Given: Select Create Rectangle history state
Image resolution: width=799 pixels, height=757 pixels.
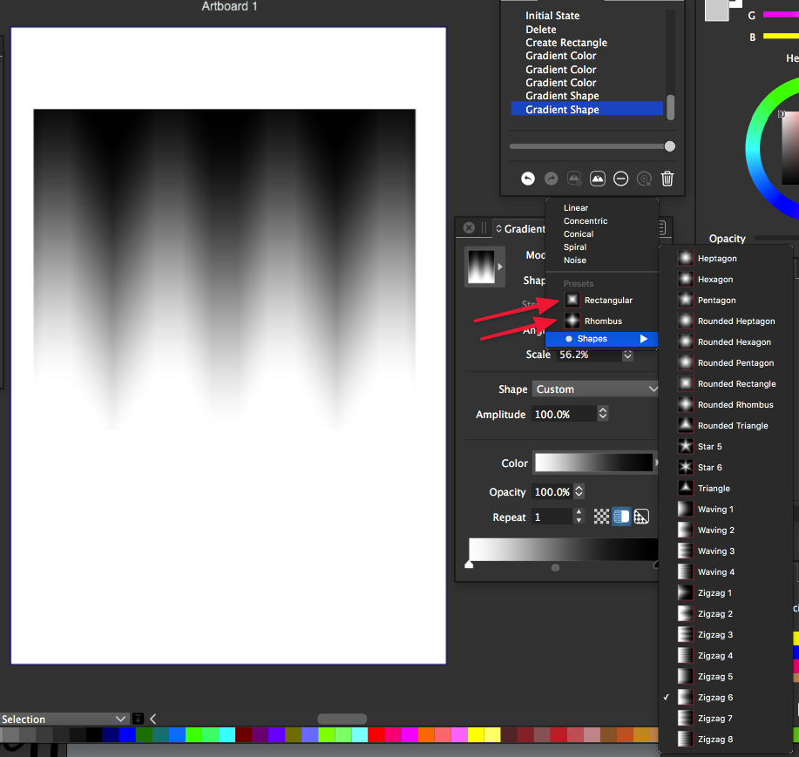Looking at the screenshot, I should click(565, 43).
